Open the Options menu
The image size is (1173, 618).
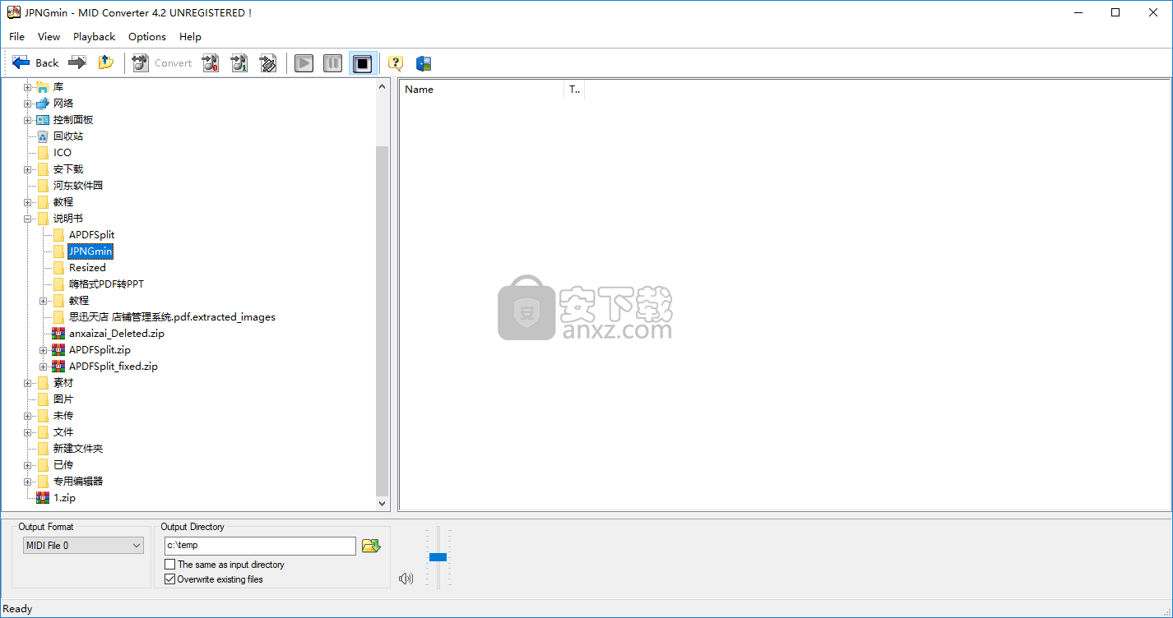tap(147, 36)
